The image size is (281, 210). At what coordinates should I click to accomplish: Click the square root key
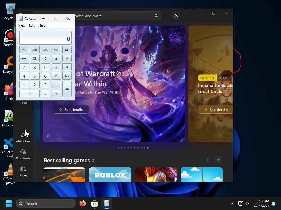tap(67, 59)
